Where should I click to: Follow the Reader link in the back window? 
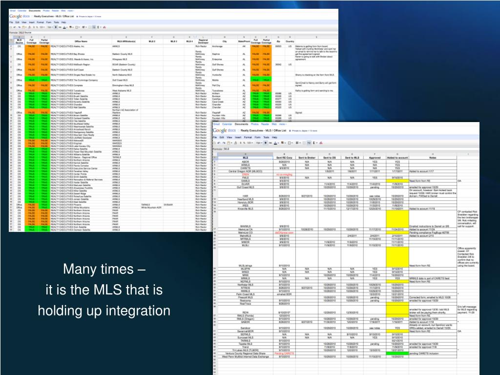tap(56, 11)
